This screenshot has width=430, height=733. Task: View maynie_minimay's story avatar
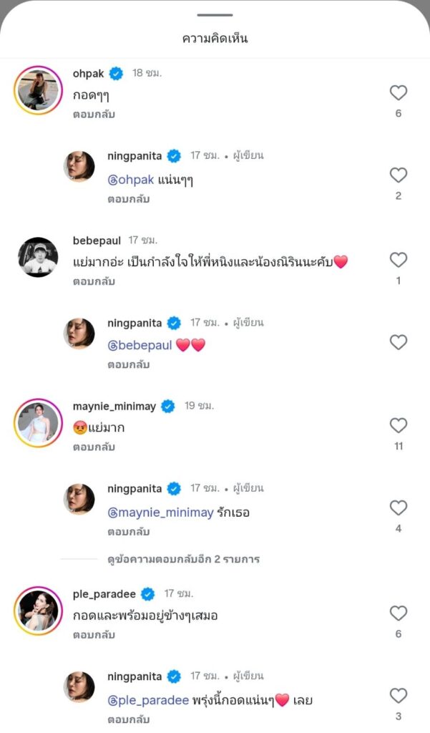38,422
